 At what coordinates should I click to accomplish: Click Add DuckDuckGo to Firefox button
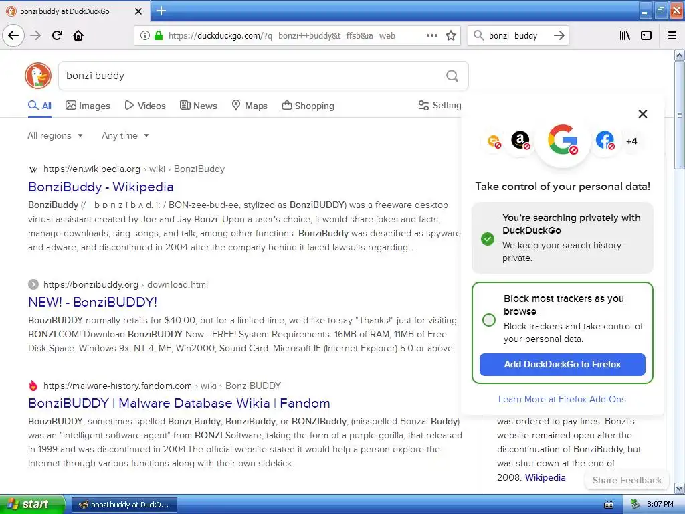562,365
